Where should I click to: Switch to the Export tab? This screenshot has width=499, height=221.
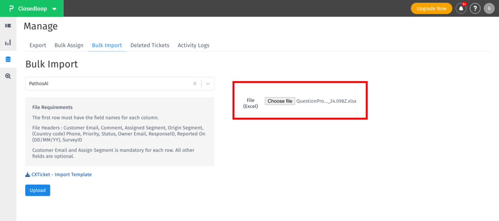click(x=38, y=45)
